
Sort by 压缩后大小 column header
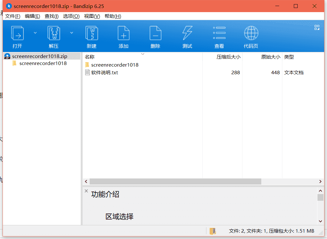(x=228, y=57)
